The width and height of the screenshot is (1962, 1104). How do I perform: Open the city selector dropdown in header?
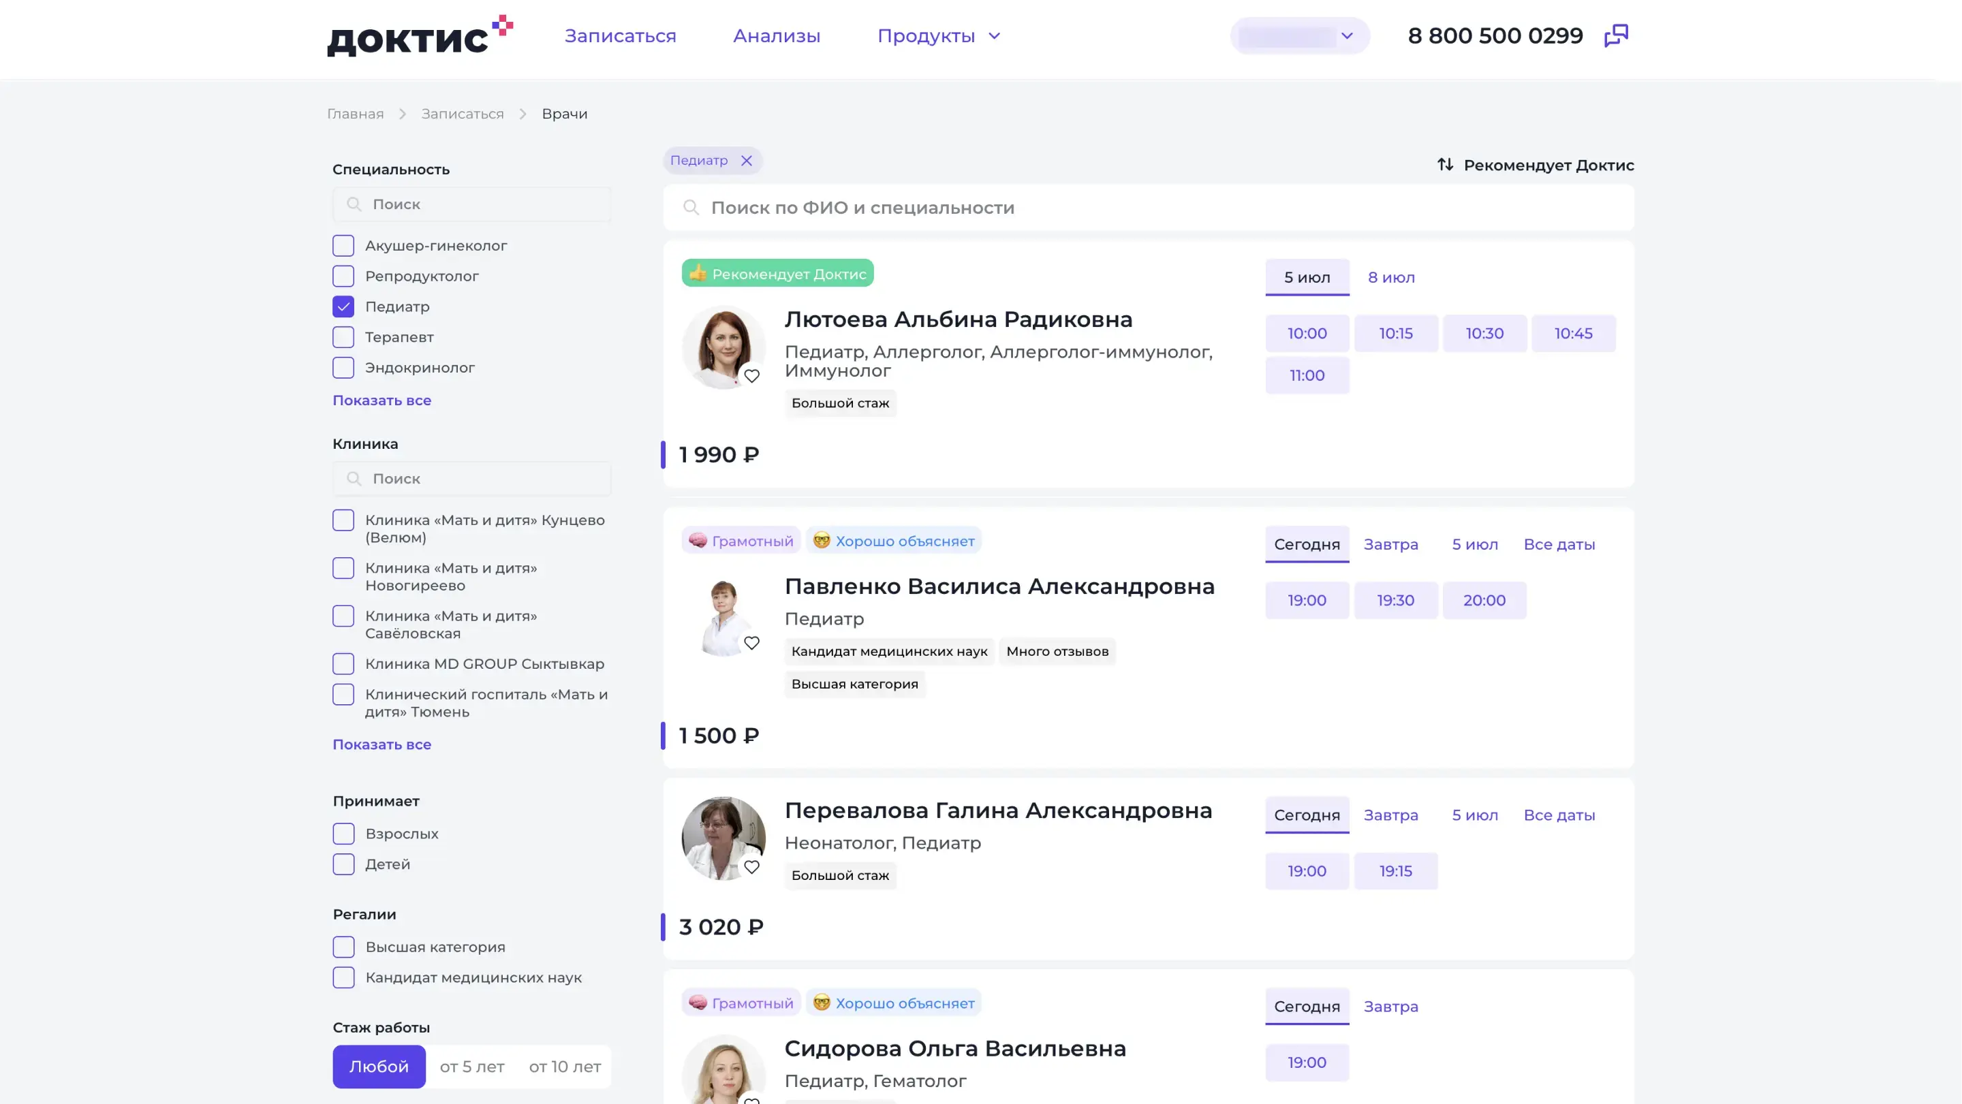[1299, 36]
